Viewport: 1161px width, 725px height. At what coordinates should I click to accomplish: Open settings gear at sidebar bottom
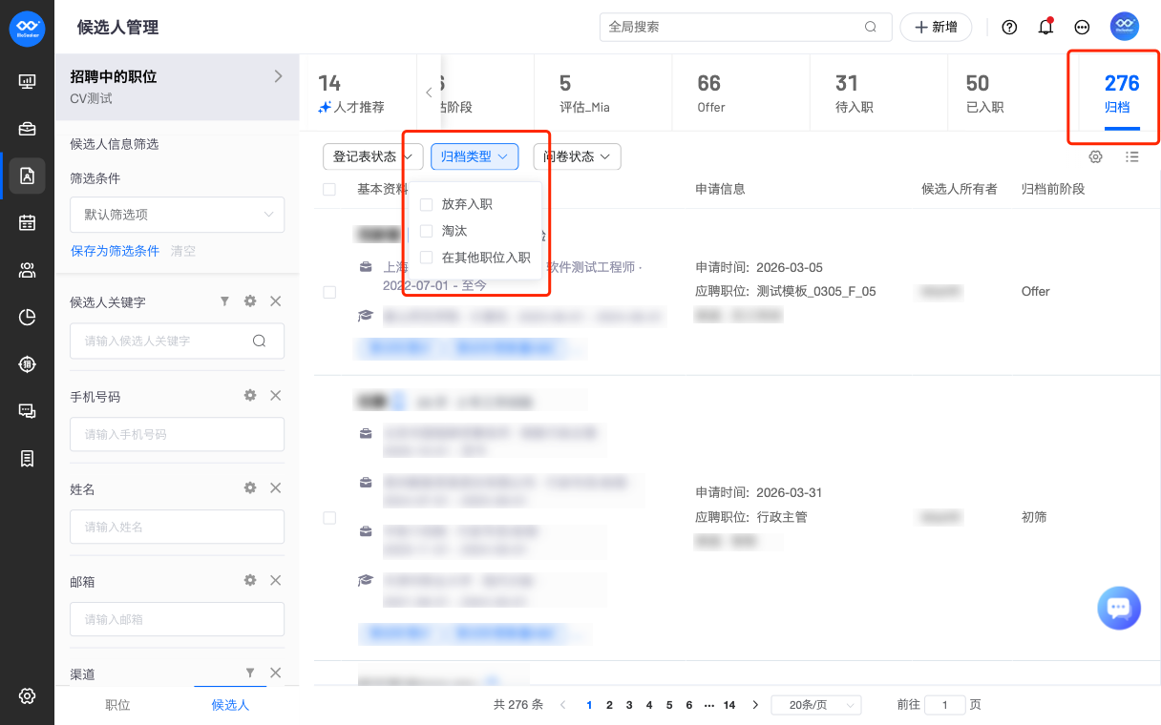(x=27, y=695)
